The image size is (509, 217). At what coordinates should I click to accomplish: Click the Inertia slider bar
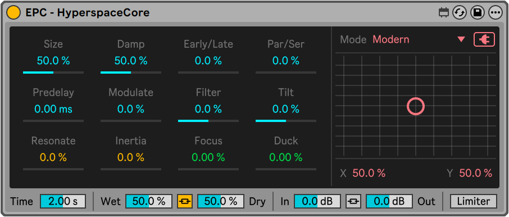[131, 169]
